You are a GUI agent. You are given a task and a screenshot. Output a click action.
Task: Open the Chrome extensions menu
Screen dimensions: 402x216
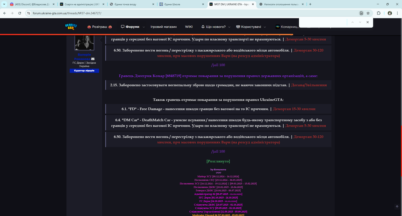tap(378, 13)
